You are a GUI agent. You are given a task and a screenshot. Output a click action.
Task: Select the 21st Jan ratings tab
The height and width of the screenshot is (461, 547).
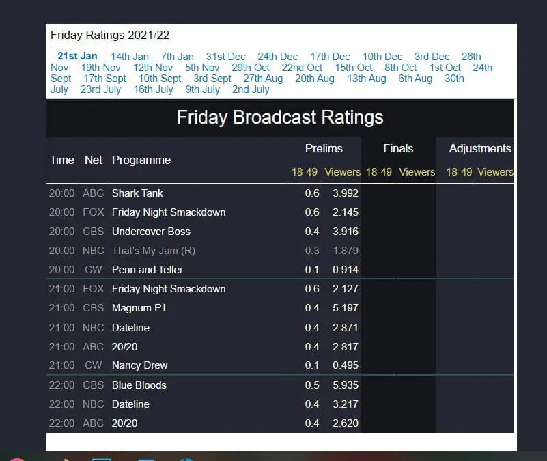pyautogui.click(x=77, y=56)
